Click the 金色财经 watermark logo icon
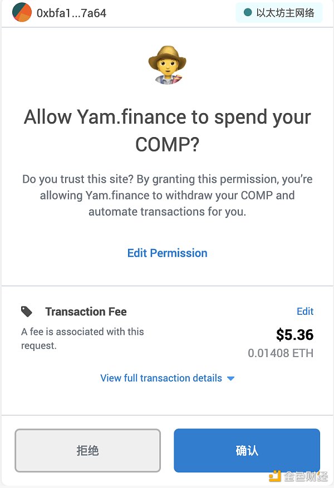This screenshot has height=488, width=334. coord(276,476)
